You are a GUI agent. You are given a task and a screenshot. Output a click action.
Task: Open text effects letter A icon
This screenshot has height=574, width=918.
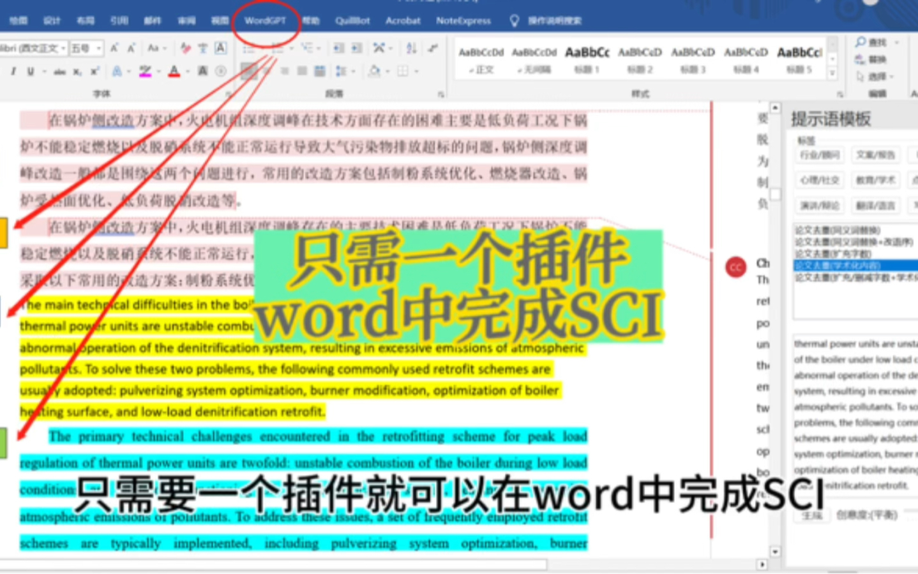(x=117, y=72)
